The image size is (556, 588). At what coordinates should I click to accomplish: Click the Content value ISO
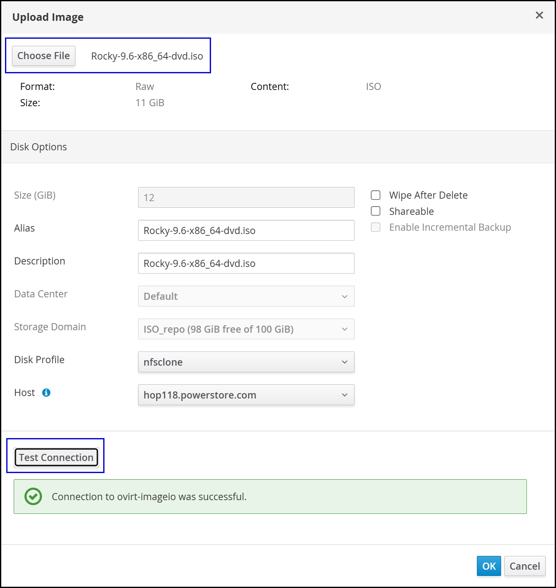pos(374,87)
